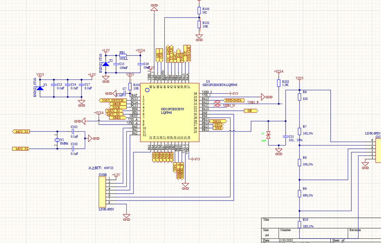Click the '8MHz' crystal value text
The image size is (381, 243).
(x=64, y=144)
